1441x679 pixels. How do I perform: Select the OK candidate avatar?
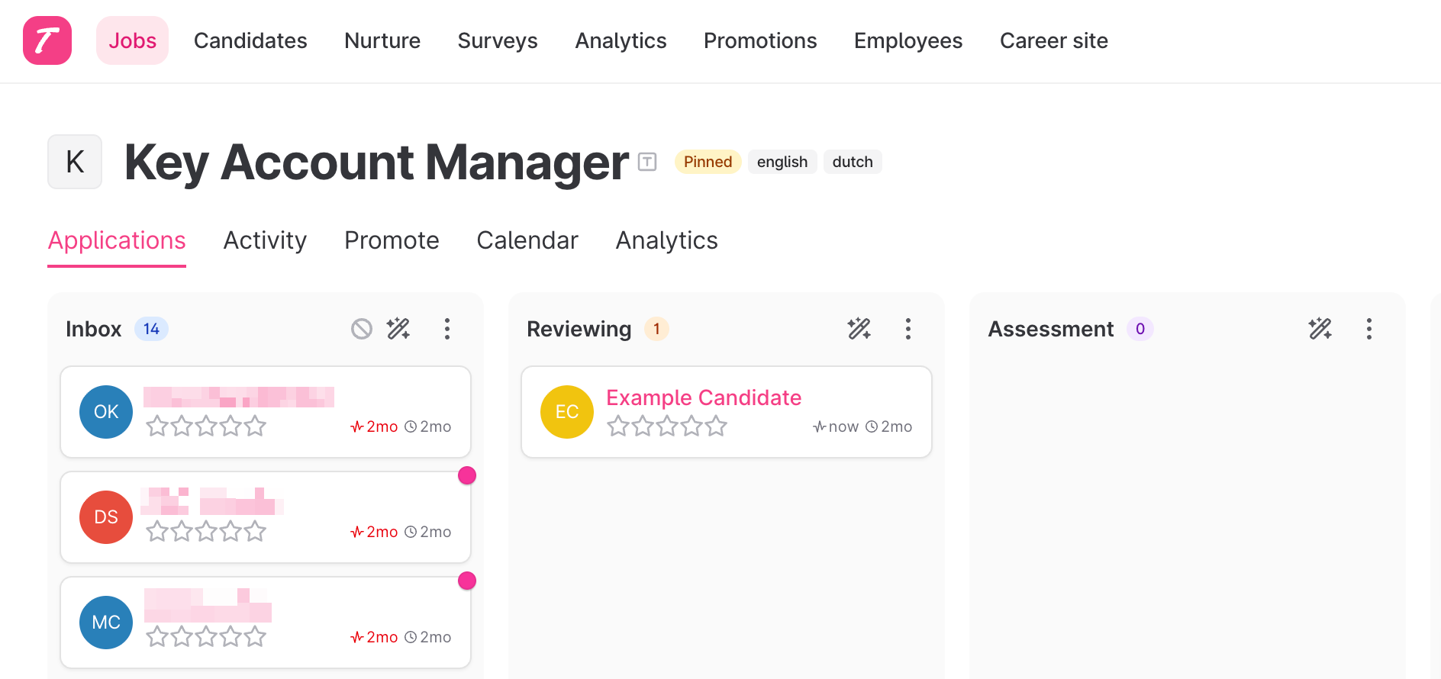click(106, 412)
